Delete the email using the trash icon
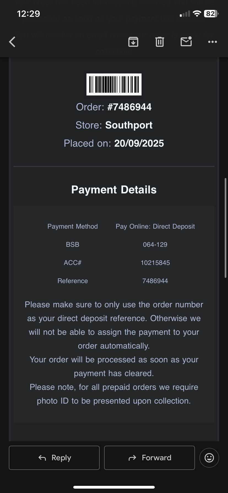The width and height of the screenshot is (228, 493). pos(160,42)
